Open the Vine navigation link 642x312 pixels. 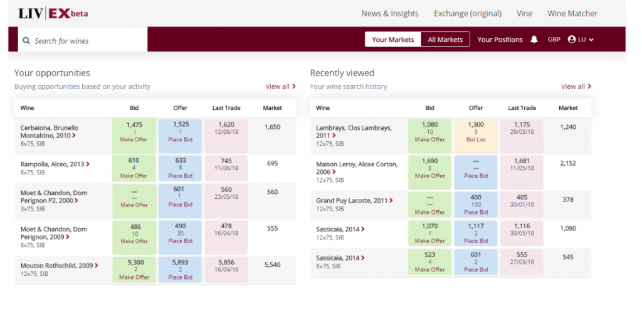coord(525,14)
